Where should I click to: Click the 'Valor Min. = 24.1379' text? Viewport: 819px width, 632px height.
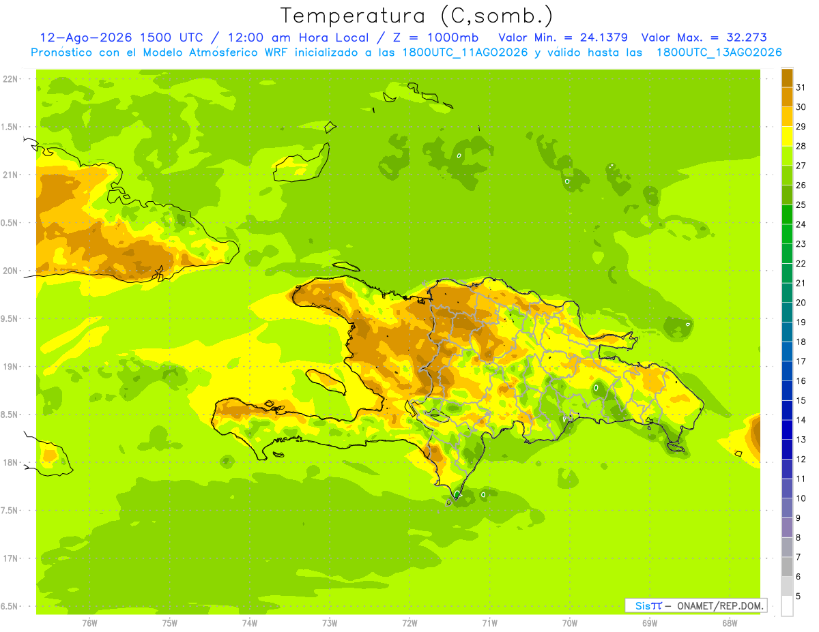tap(563, 37)
